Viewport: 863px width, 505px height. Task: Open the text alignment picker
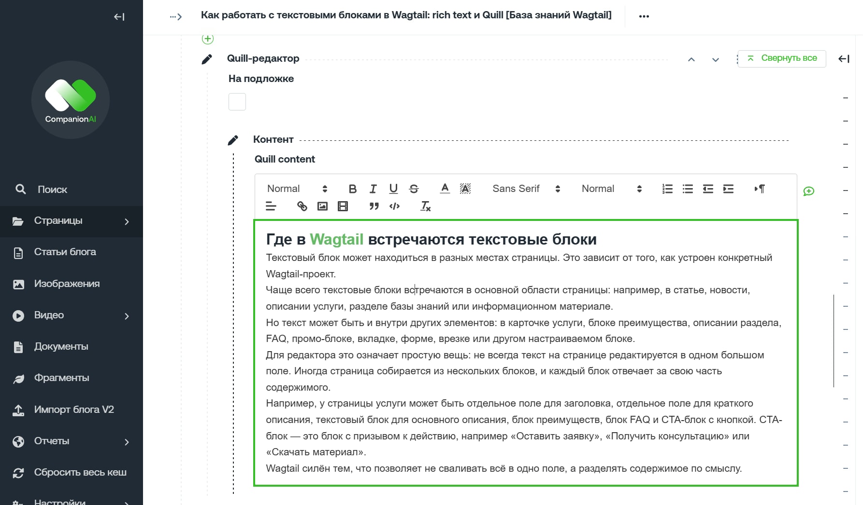(x=271, y=206)
